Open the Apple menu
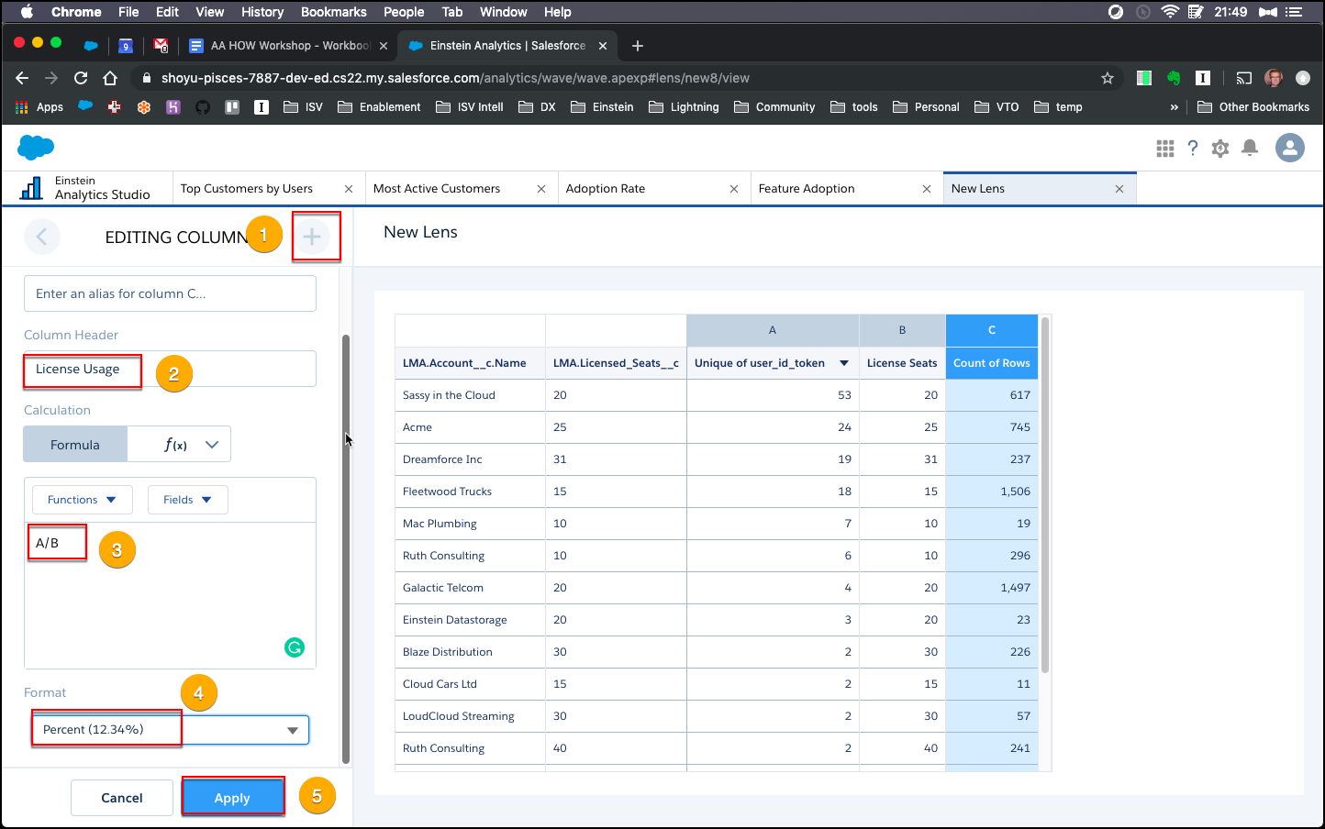This screenshot has height=829, width=1325. pyautogui.click(x=26, y=12)
